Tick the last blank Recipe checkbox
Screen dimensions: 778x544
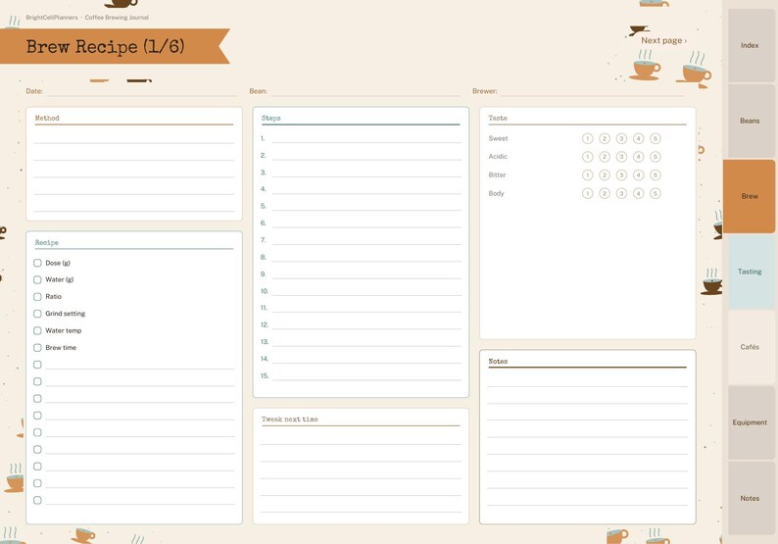pyautogui.click(x=37, y=500)
